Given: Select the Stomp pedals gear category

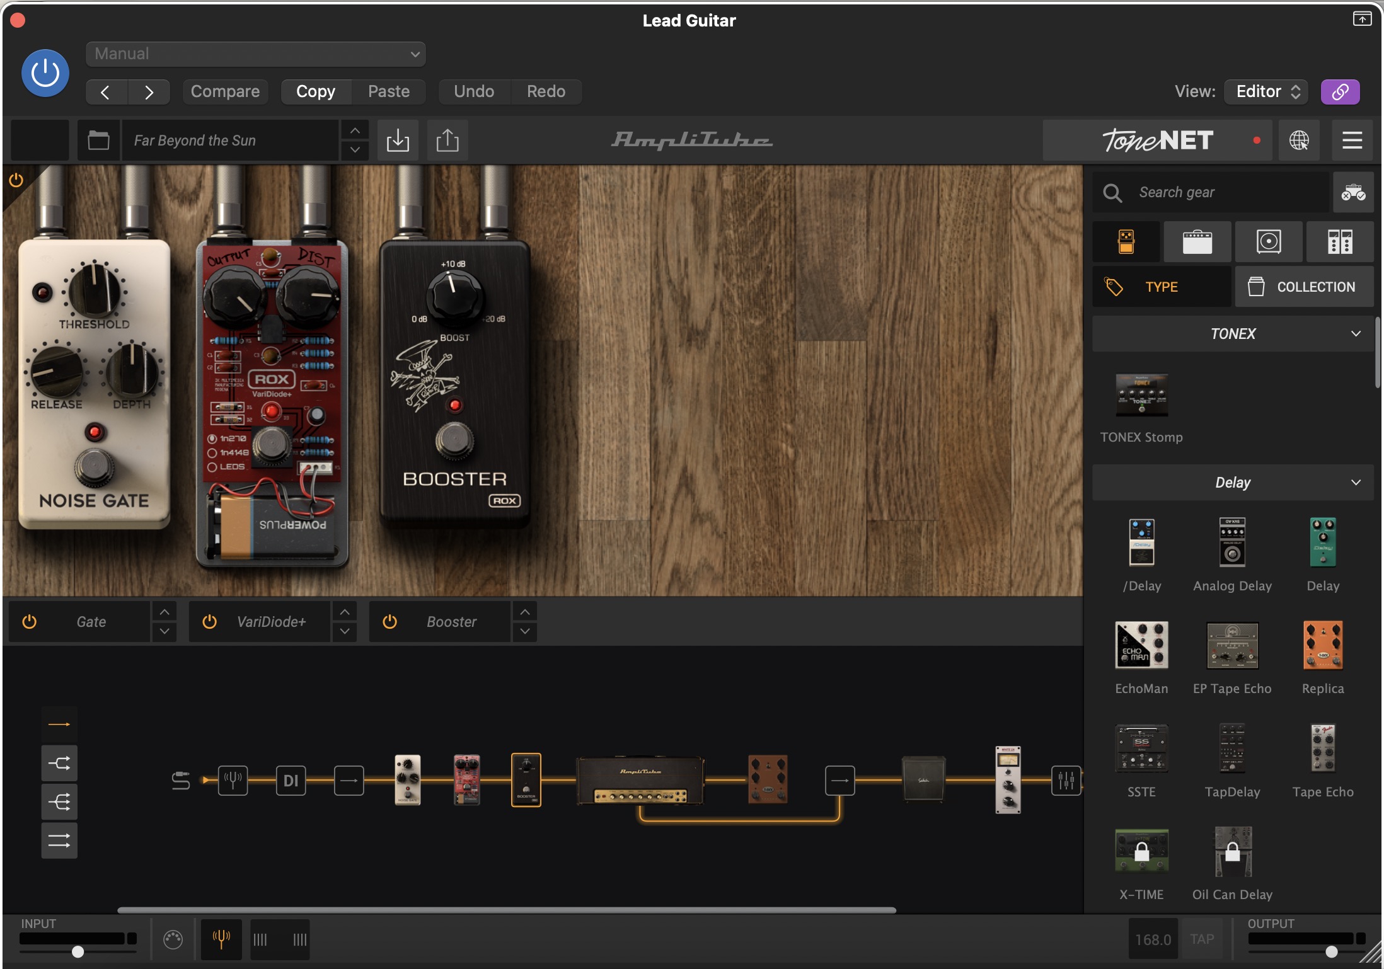Looking at the screenshot, I should pos(1126,242).
